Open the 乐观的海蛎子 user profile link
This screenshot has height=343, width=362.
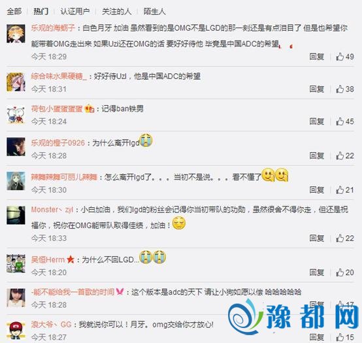pos(53,28)
